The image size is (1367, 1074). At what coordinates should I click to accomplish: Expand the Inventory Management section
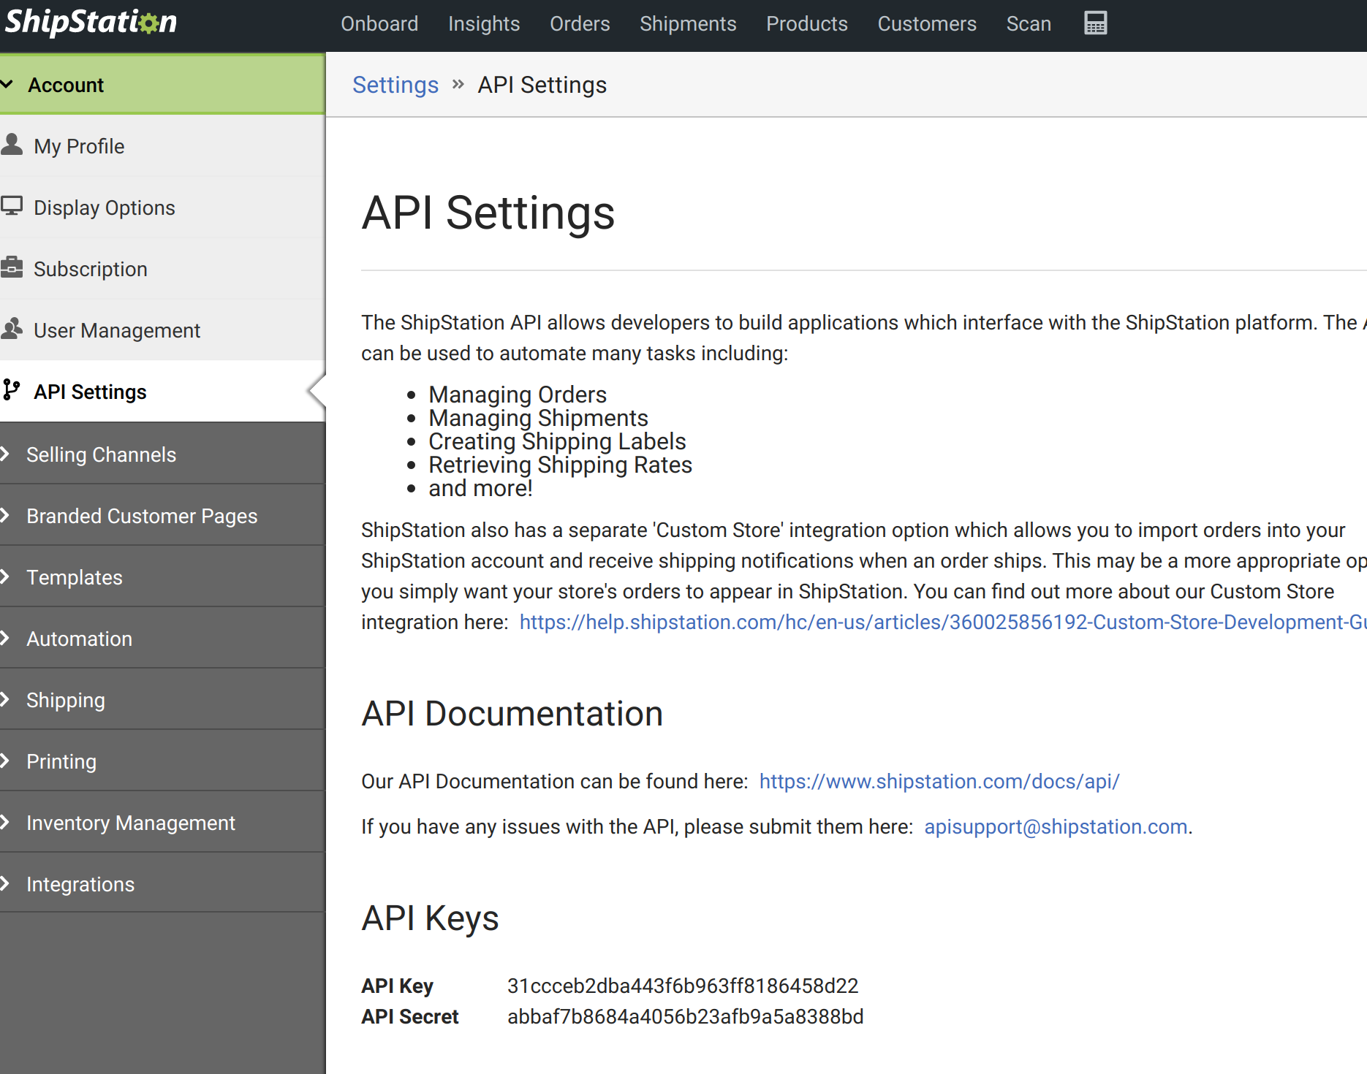pyautogui.click(x=162, y=823)
